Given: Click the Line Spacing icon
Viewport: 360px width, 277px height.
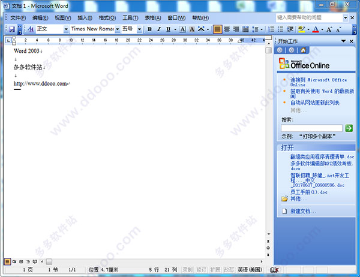Looking at the screenshot, I should 256,29.
